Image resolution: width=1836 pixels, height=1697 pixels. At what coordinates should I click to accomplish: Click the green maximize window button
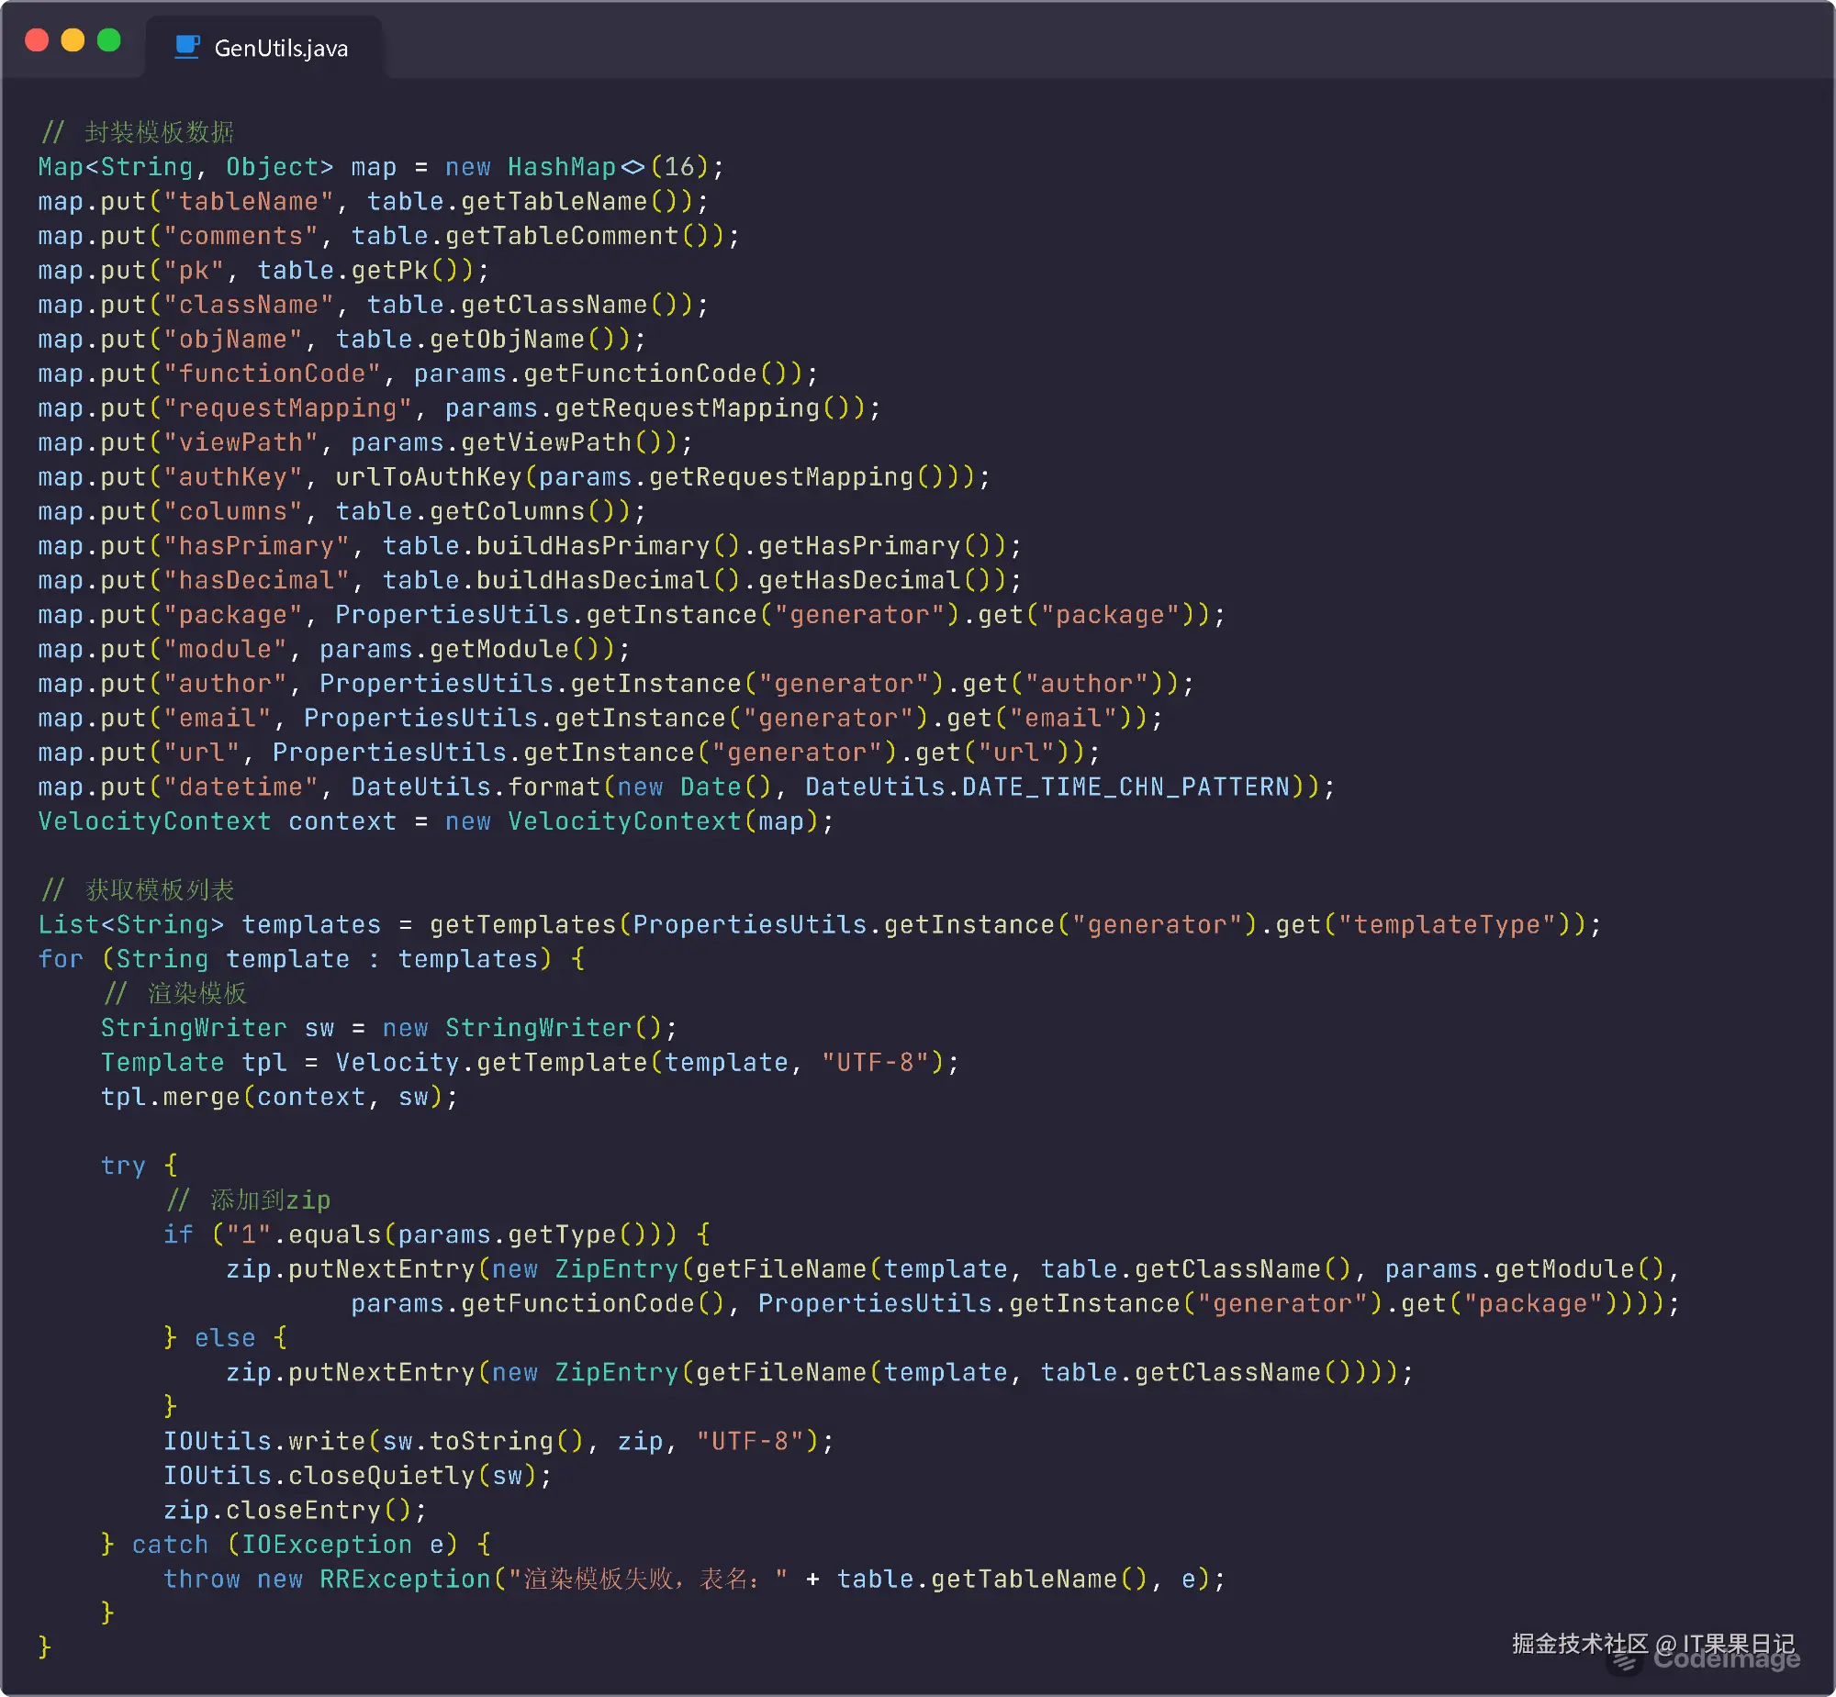click(x=109, y=40)
